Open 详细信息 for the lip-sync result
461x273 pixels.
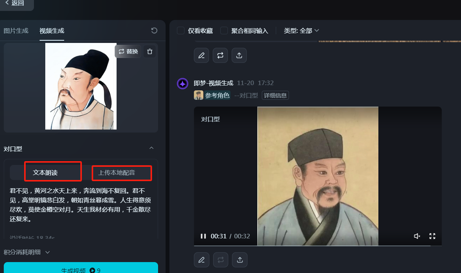point(275,95)
